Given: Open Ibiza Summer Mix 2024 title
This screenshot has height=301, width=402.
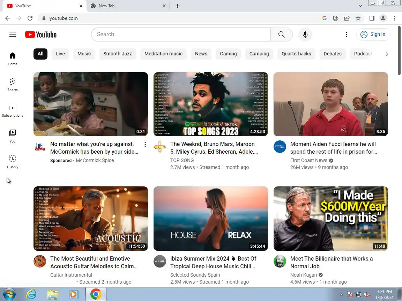Looking at the screenshot, I should [213, 262].
